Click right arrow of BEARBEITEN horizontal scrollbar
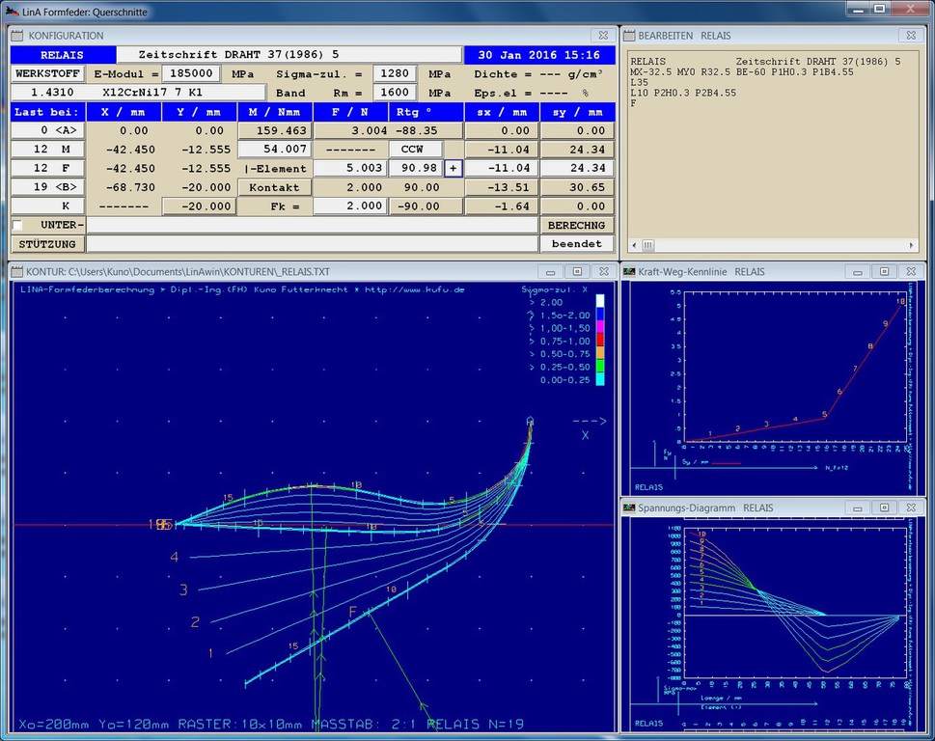The image size is (935, 741). coord(912,246)
